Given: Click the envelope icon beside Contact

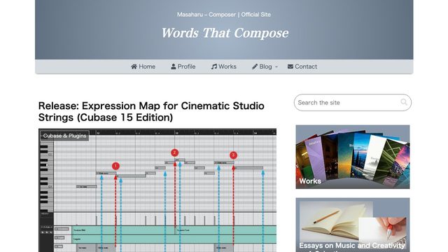Looking at the screenshot, I should pyautogui.click(x=290, y=66).
